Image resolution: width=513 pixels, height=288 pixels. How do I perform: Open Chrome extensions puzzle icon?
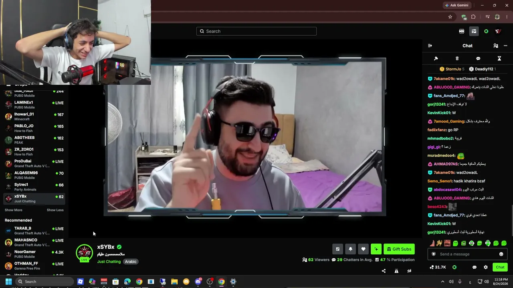point(473,17)
